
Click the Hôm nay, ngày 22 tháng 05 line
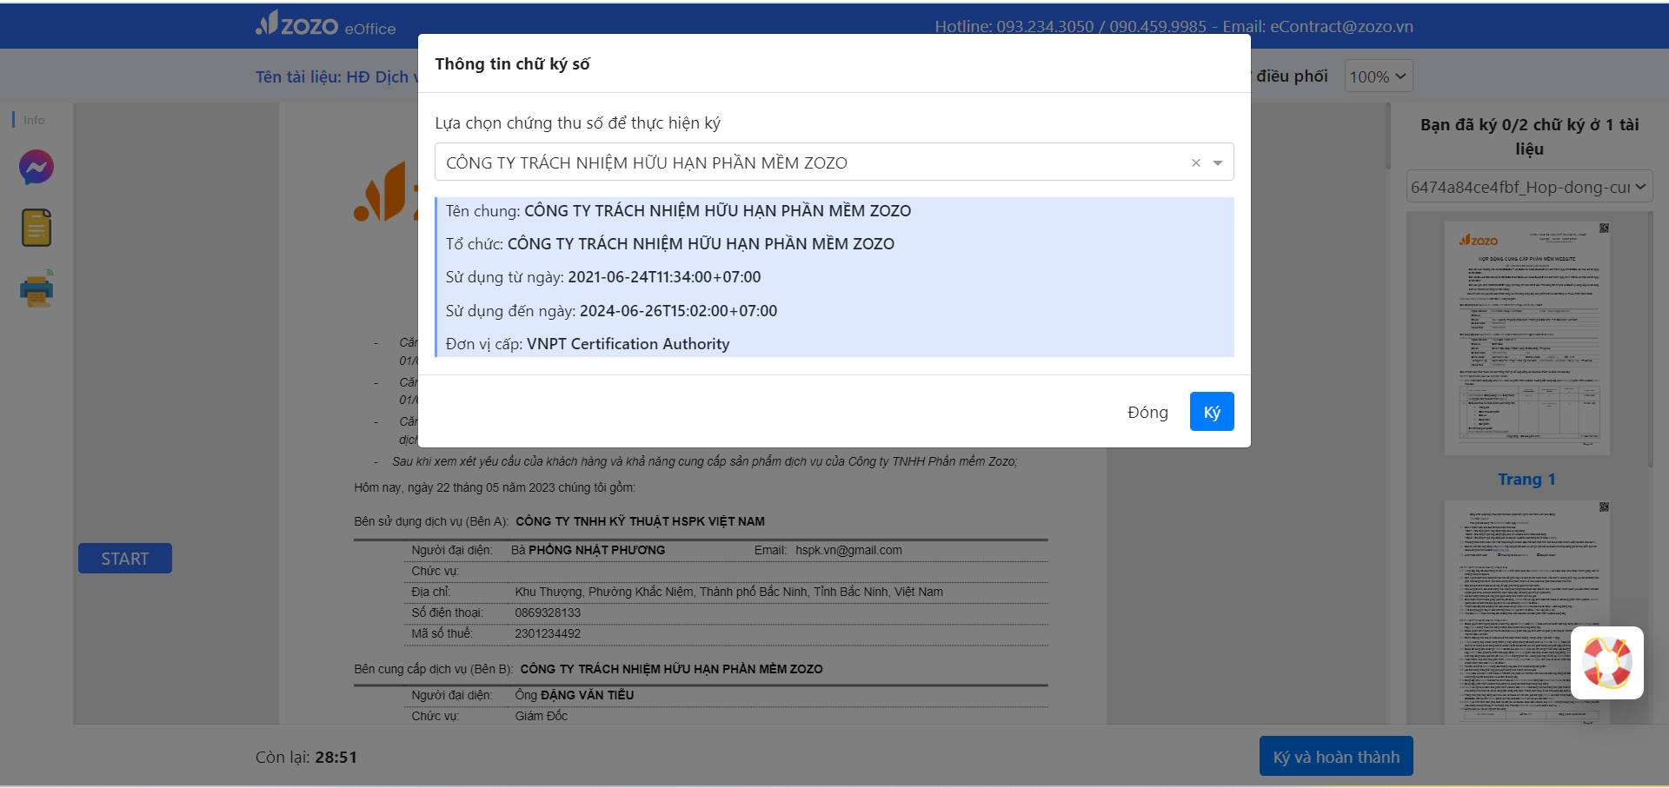[495, 487]
